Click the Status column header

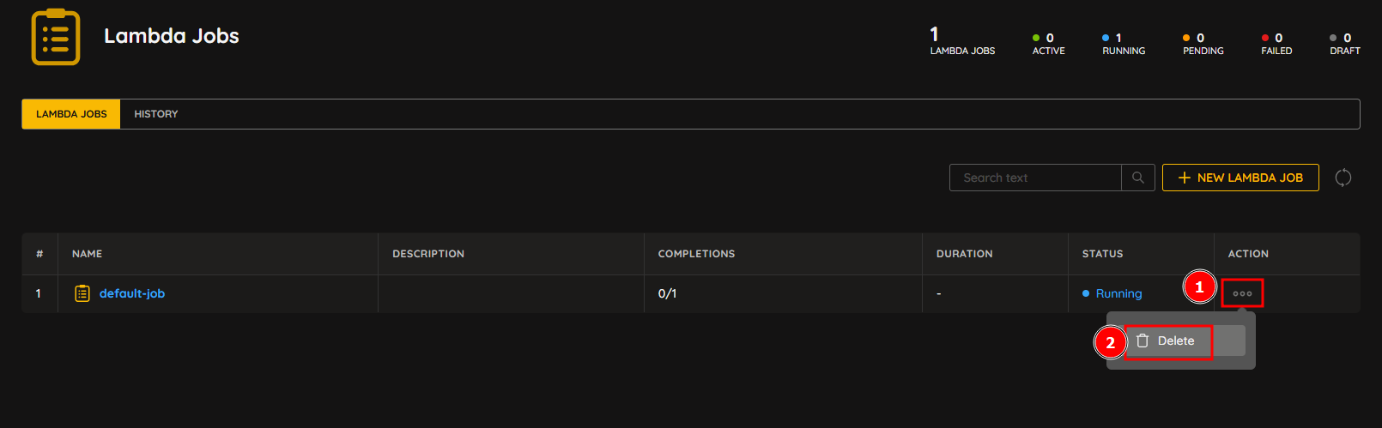(1102, 254)
